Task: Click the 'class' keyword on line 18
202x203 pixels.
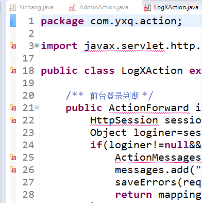Action: click(x=99, y=71)
